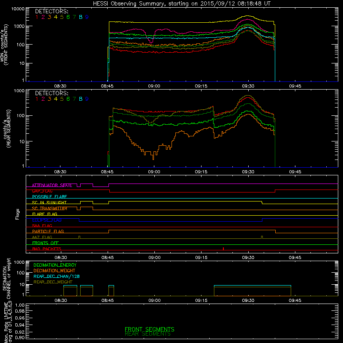Click detector 5 legend number in front segments plot
This screenshot has width=343, height=343.
click(x=62, y=17)
